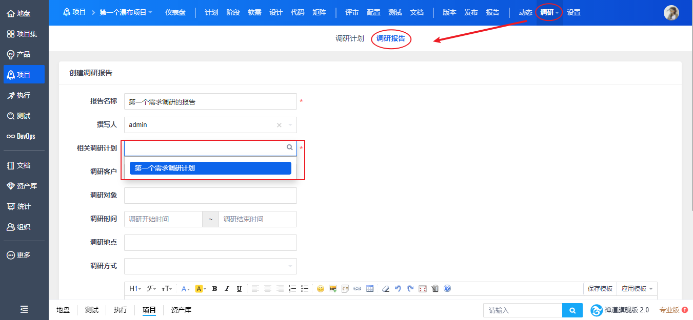
Task: Go to the 仪表盘 tab
Action: click(x=175, y=12)
